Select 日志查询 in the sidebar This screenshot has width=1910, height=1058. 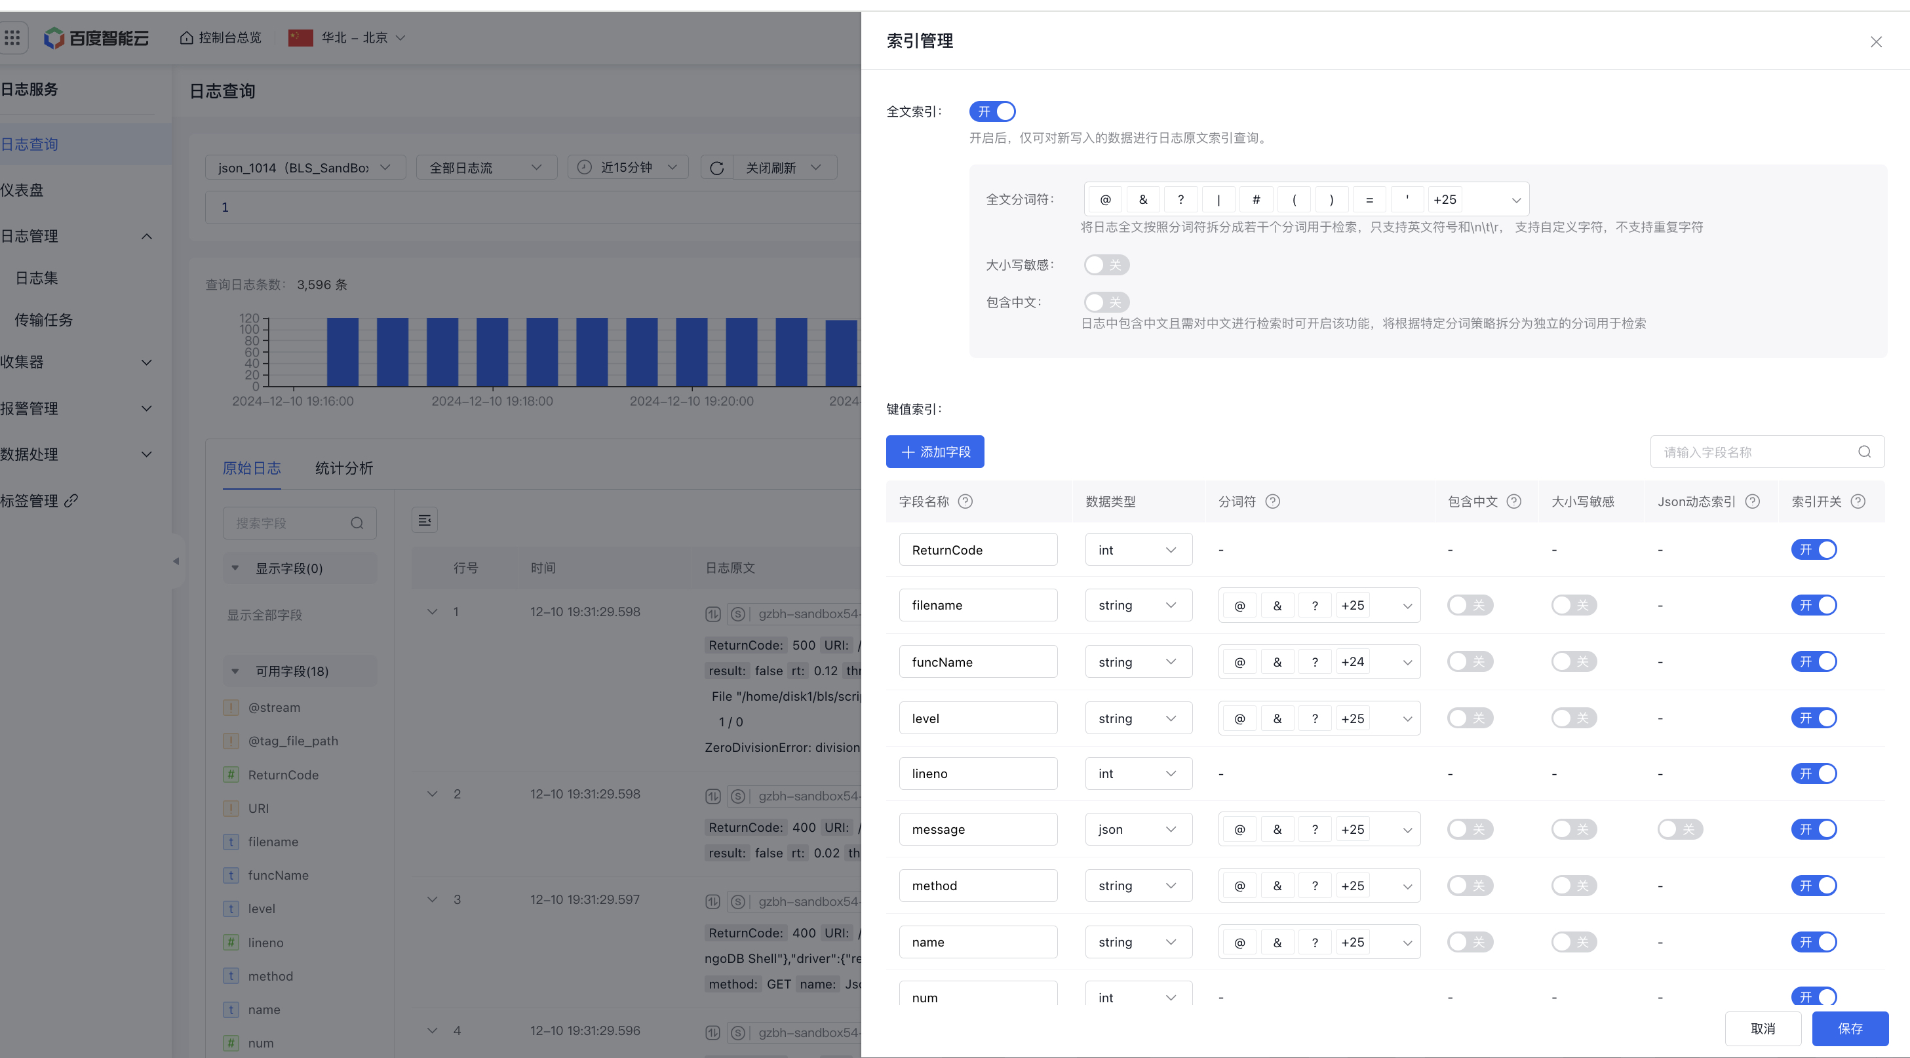pyautogui.click(x=29, y=145)
